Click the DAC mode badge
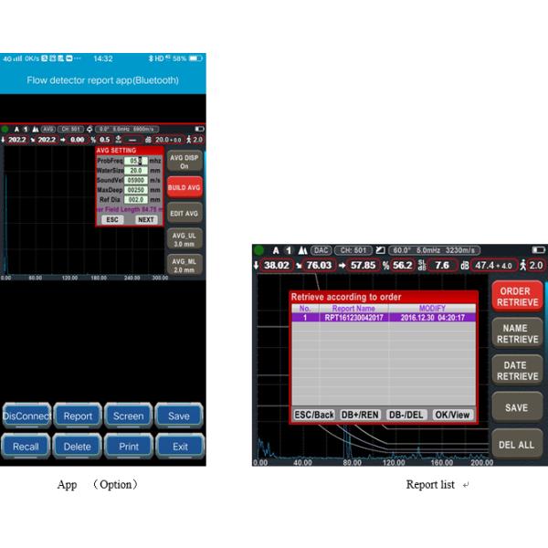Screen dimensions: 548x548 coord(320,249)
